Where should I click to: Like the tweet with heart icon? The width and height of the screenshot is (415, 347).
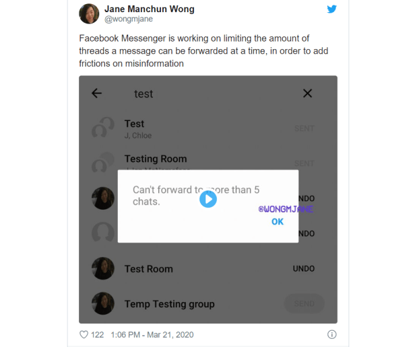click(84, 335)
